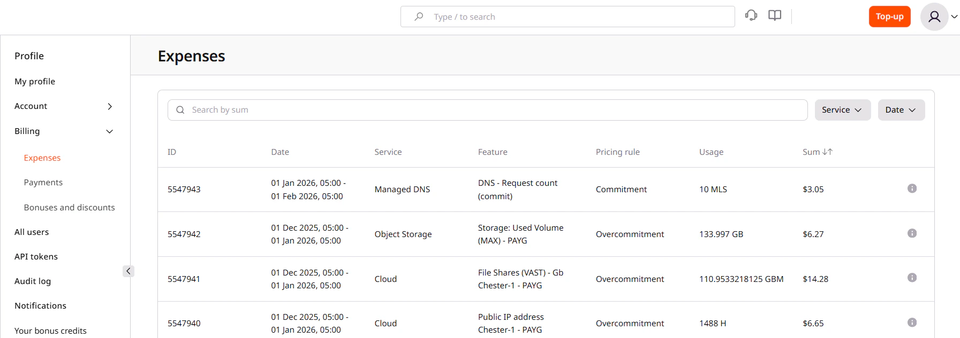Select expense ID 5547943
960x338 pixels.
point(184,189)
